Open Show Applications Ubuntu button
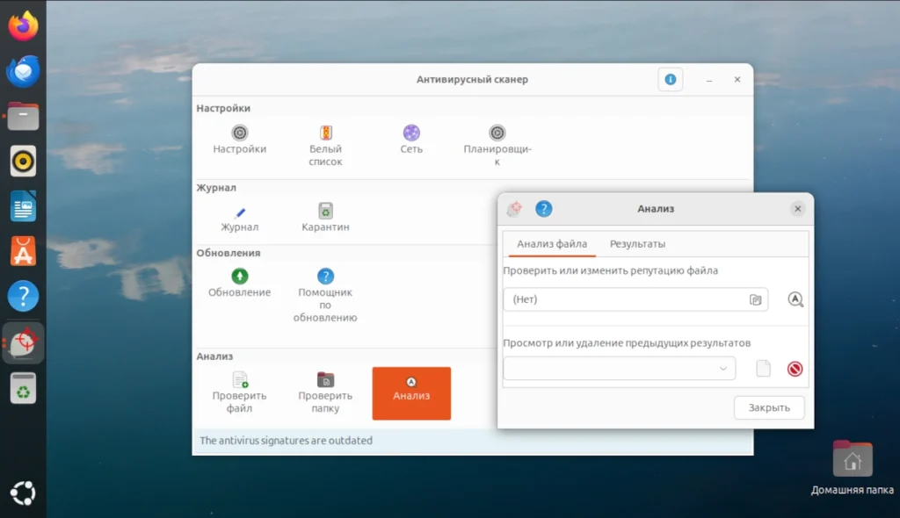 pyautogui.click(x=23, y=493)
